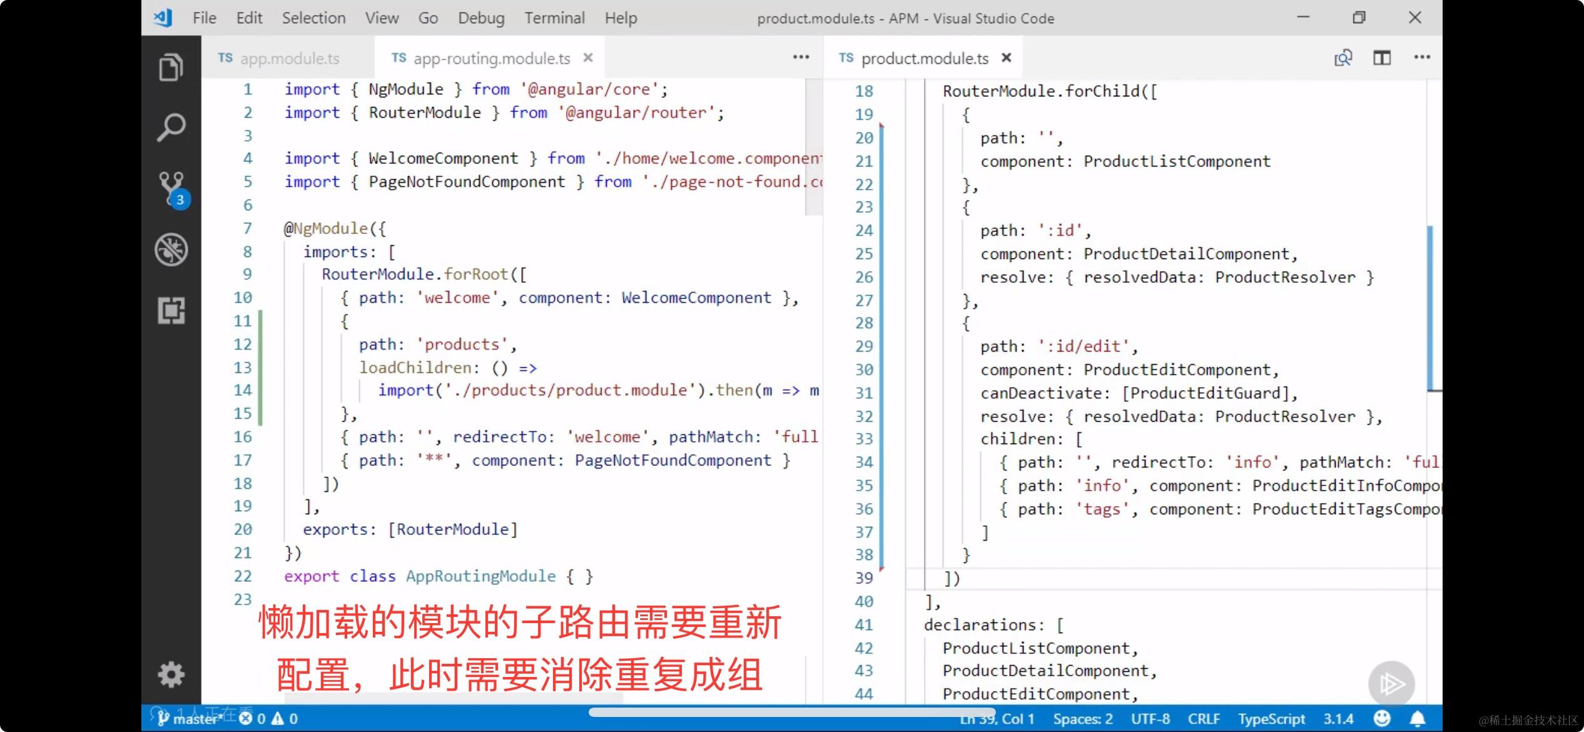Click the open changes icon
This screenshot has width=1584, height=732.
point(1343,58)
